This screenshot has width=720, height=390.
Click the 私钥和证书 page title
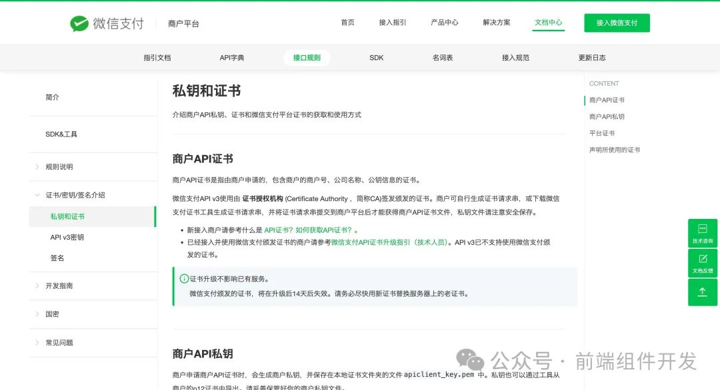coord(207,91)
